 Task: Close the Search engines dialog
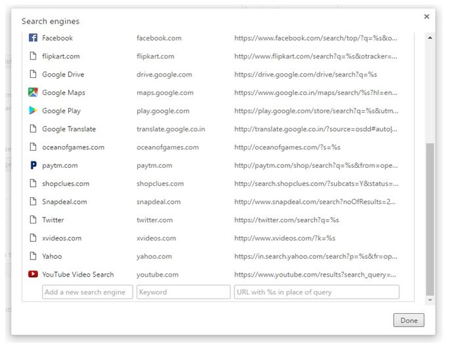pyautogui.click(x=427, y=16)
